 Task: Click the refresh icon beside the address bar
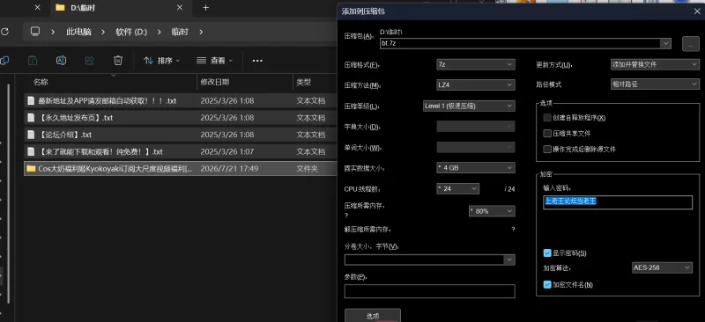[x=4, y=32]
